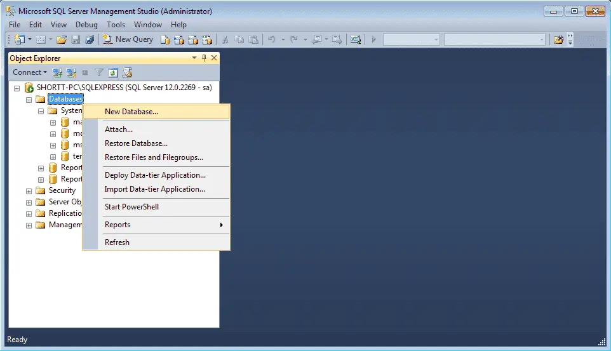Screen dimensions: 611x351
Task: Open the Window menu
Action: click(148, 25)
